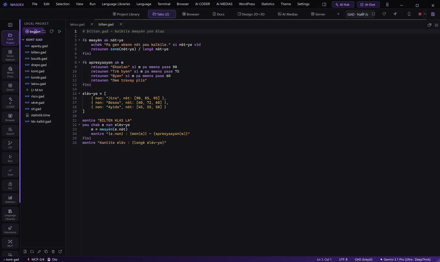Viewport: 440px width, 262px height.
Task: Close the bilten.gad editor tab
Action: click(121, 24)
